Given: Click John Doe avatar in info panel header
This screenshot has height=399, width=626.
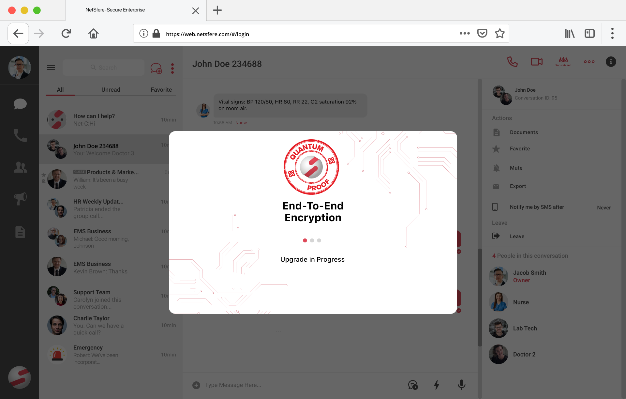Looking at the screenshot, I should (x=502, y=95).
